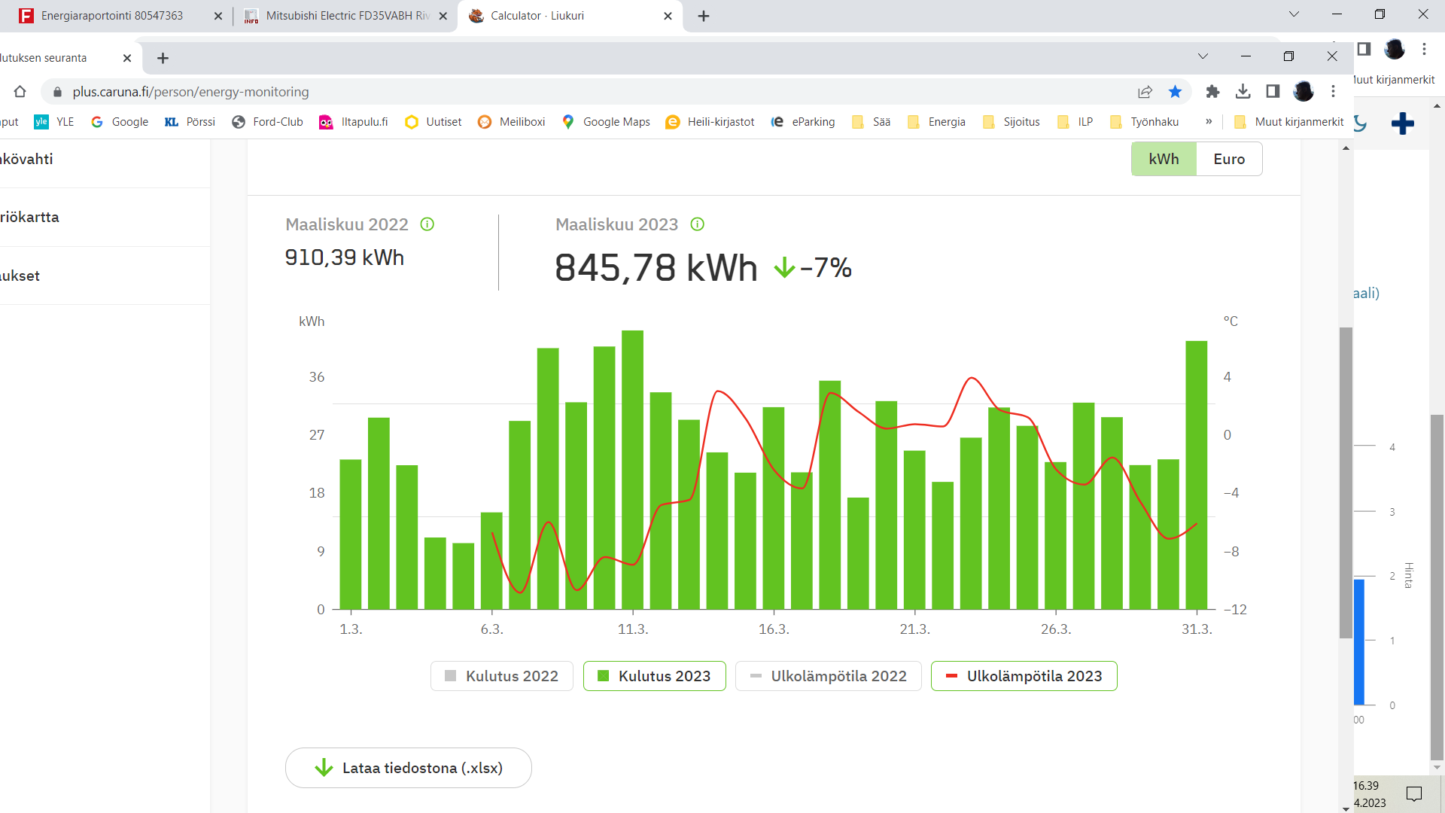Switch to Energiaraportointi 80547363 tab

[x=113, y=16]
